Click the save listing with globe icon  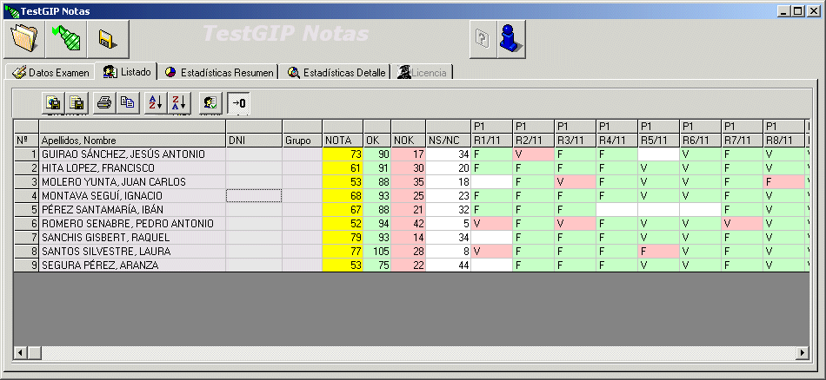[53, 102]
